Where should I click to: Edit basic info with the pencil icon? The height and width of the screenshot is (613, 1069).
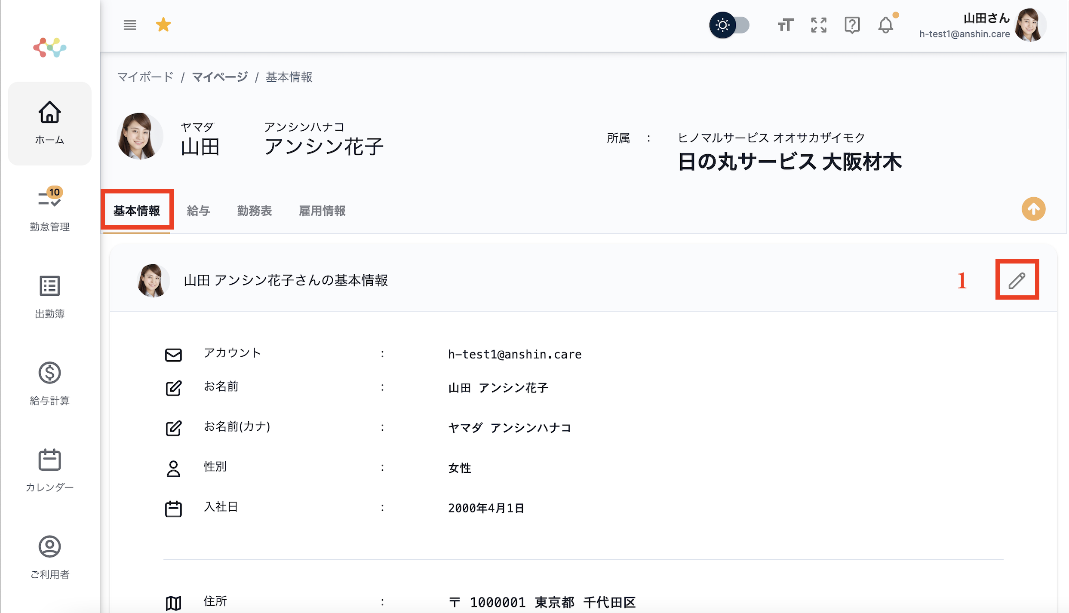1017,280
